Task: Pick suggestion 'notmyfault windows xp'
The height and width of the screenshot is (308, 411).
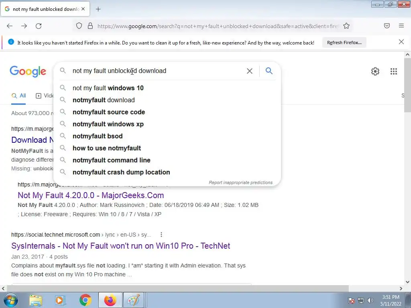Action: pos(167,124)
